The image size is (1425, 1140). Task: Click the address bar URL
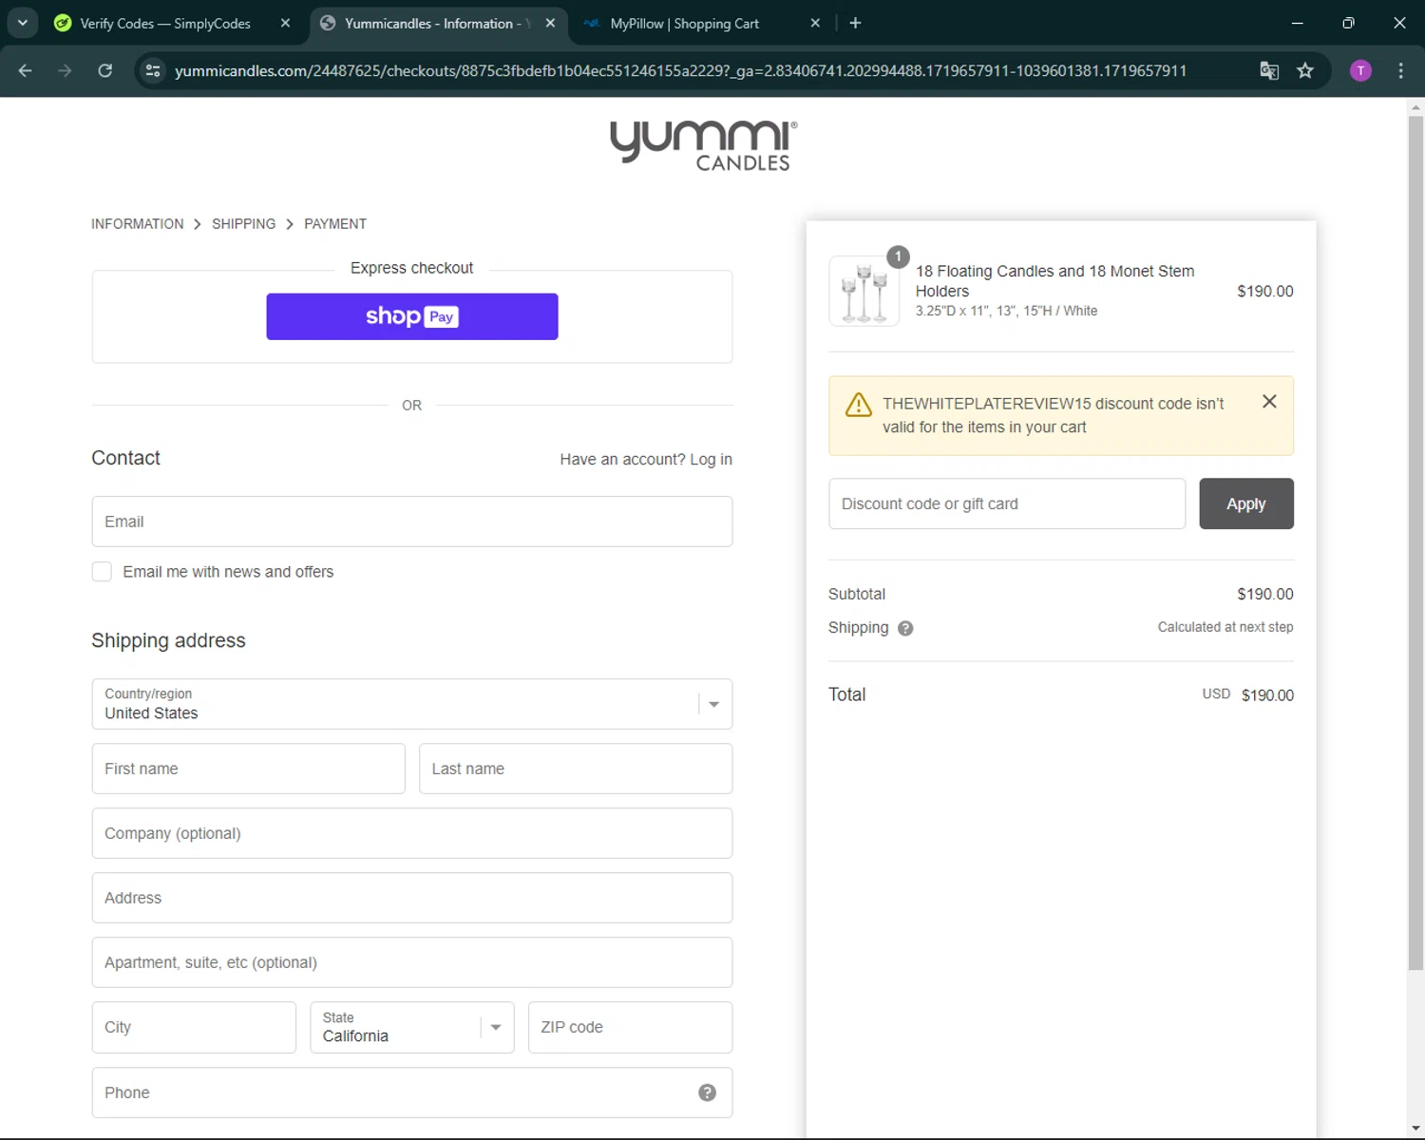[x=680, y=70]
